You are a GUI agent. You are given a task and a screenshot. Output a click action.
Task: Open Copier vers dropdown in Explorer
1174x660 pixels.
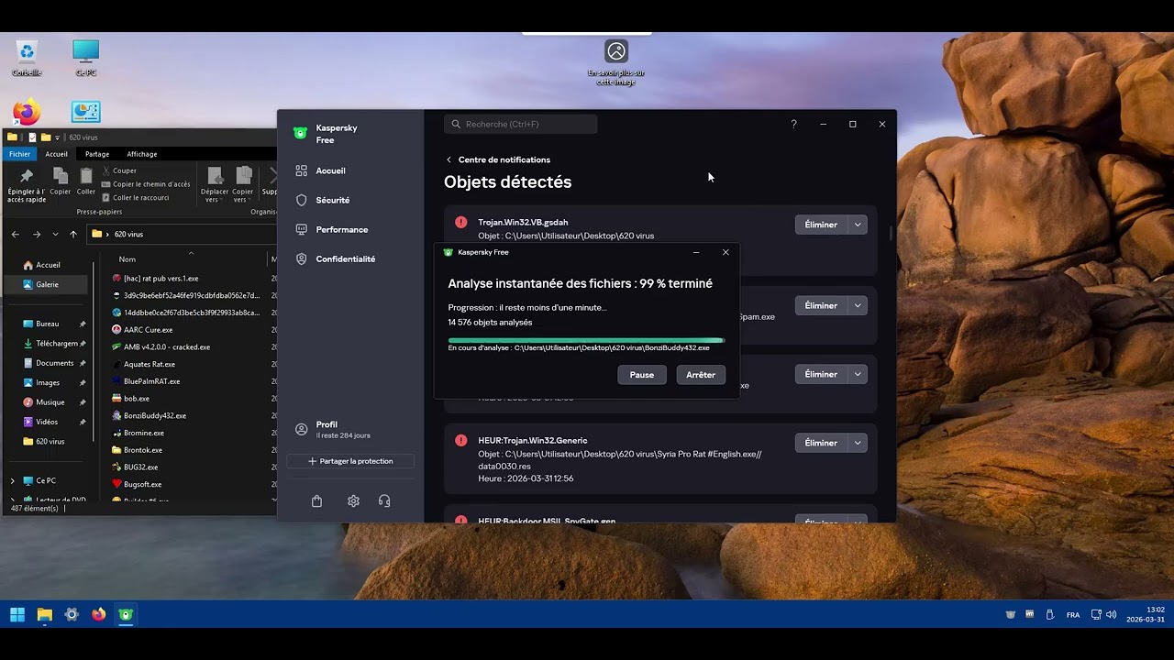coord(243,185)
